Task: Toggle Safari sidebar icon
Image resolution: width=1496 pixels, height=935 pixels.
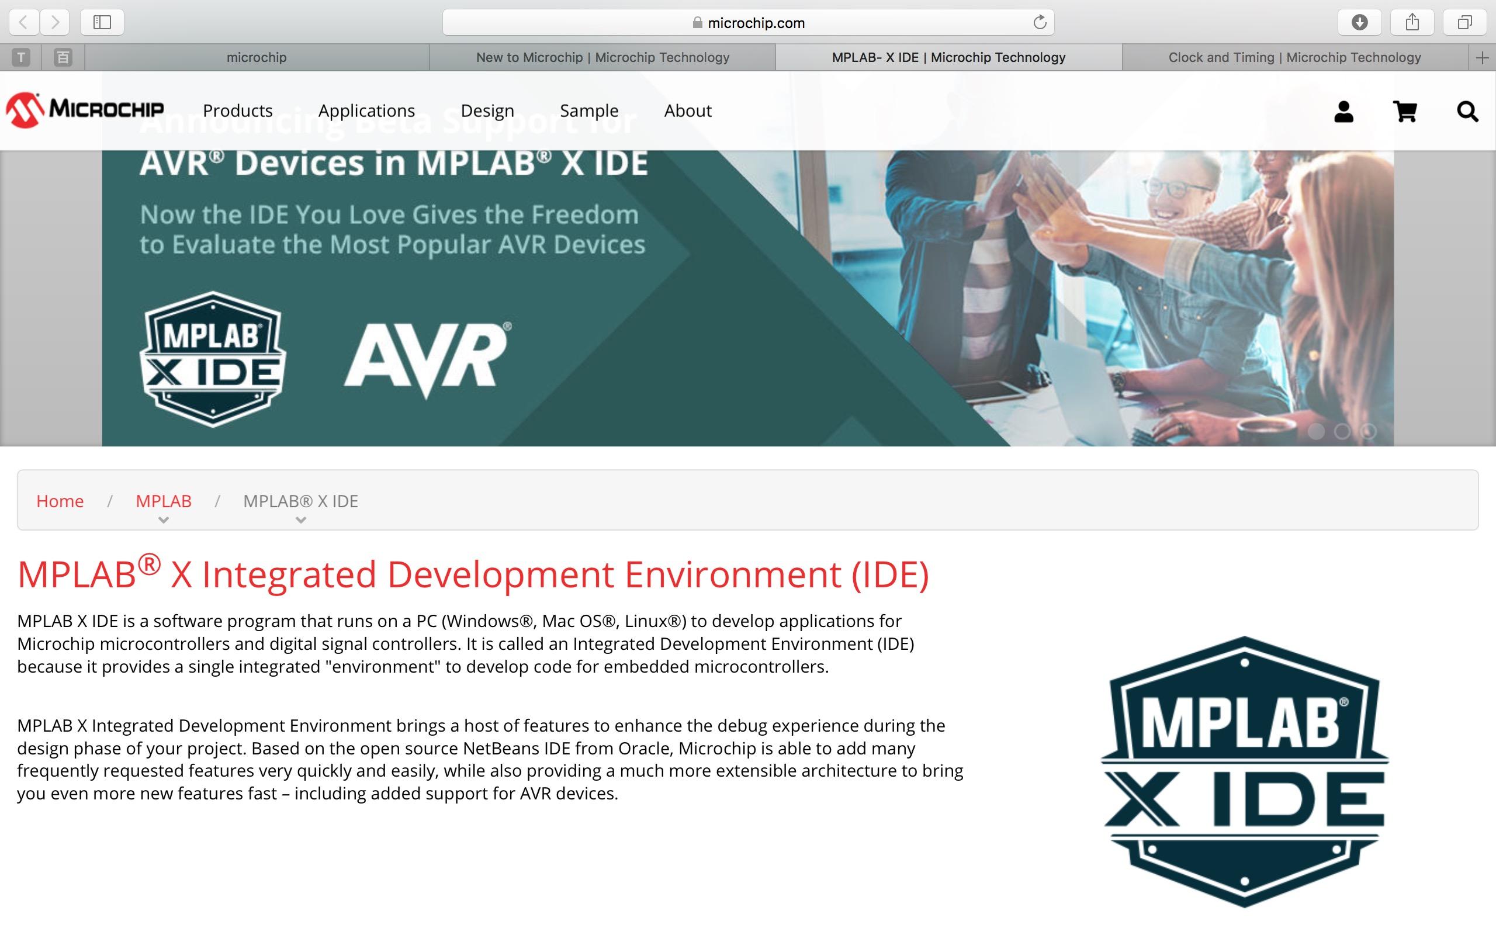Action: point(102,23)
